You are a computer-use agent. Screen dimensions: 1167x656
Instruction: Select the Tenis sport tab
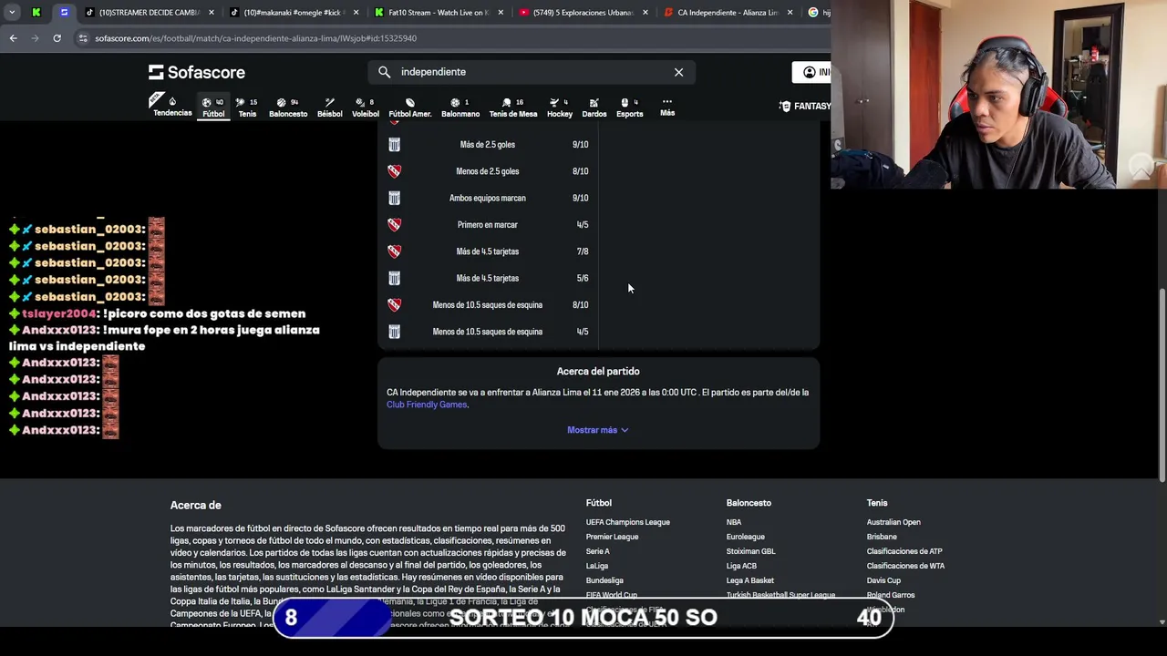pyautogui.click(x=247, y=108)
